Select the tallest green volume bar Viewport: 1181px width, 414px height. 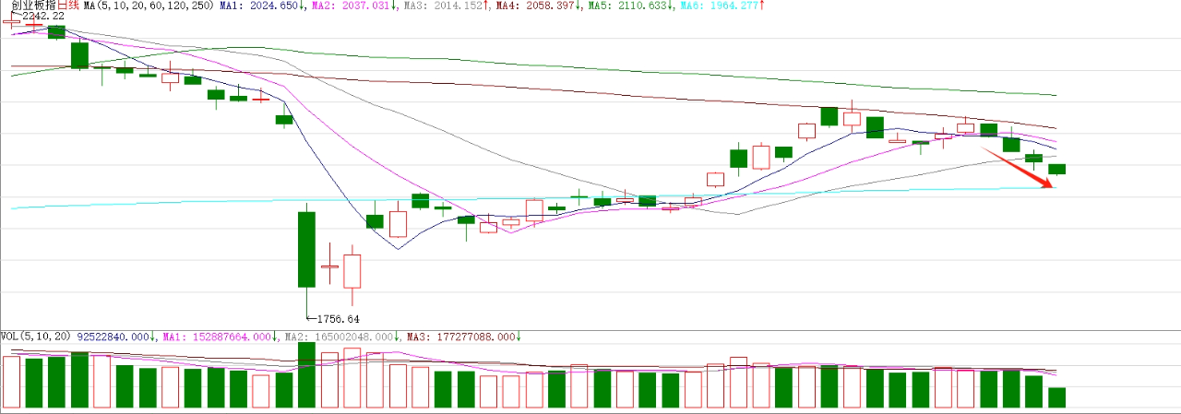pyautogui.click(x=306, y=375)
